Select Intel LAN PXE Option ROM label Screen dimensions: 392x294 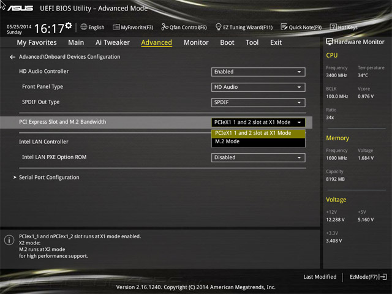pyautogui.click(x=55, y=157)
